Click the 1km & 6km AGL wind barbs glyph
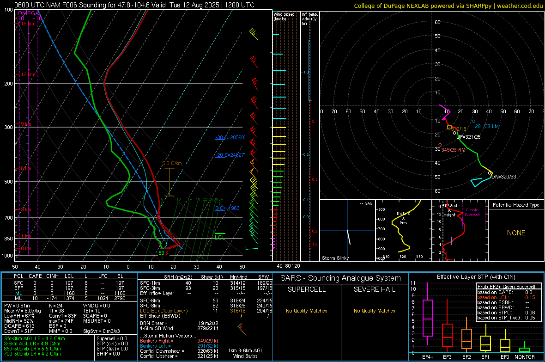 (x=241, y=329)
